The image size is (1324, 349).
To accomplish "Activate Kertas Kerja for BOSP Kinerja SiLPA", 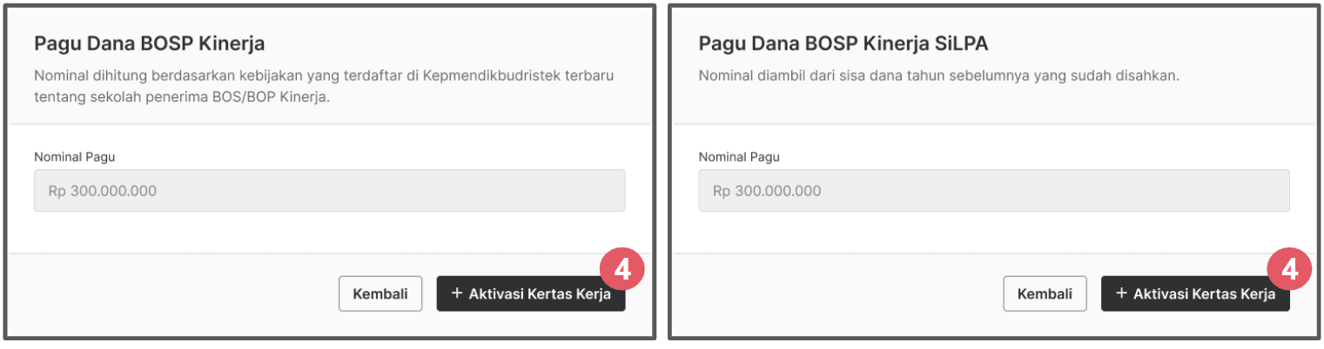I will [x=1195, y=293].
